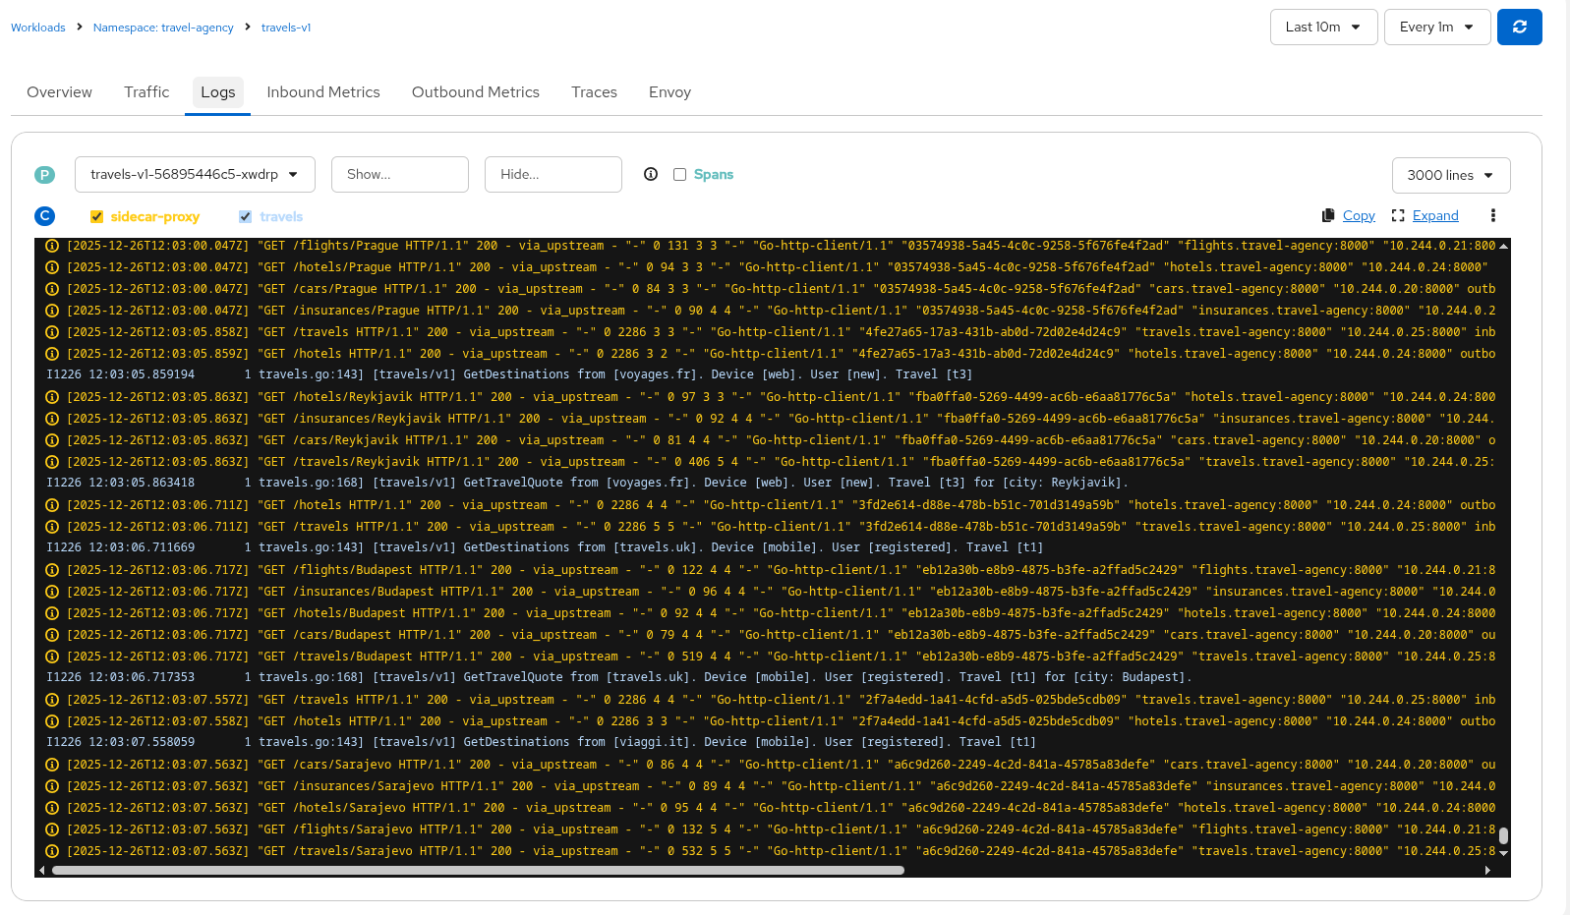Uncheck the sidecar-proxy container checkbox
Screen dimensions: 1570x915
tap(96, 217)
